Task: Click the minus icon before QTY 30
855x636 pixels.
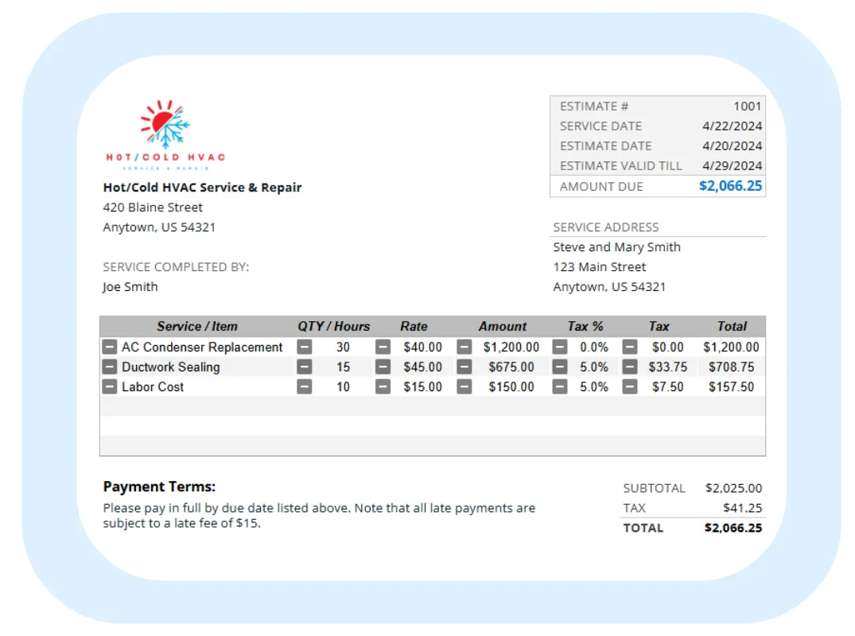Action: [x=305, y=347]
